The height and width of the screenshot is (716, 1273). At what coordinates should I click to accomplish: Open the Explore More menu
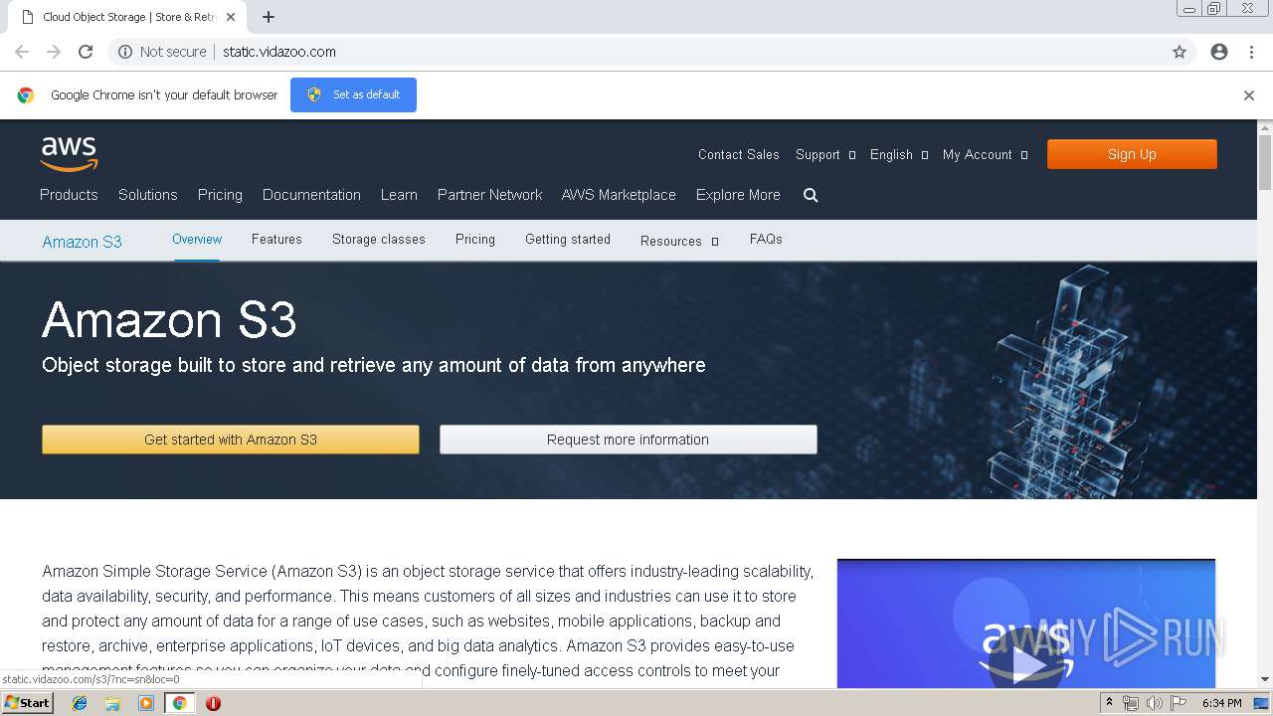pyautogui.click(x=738, y=195)
